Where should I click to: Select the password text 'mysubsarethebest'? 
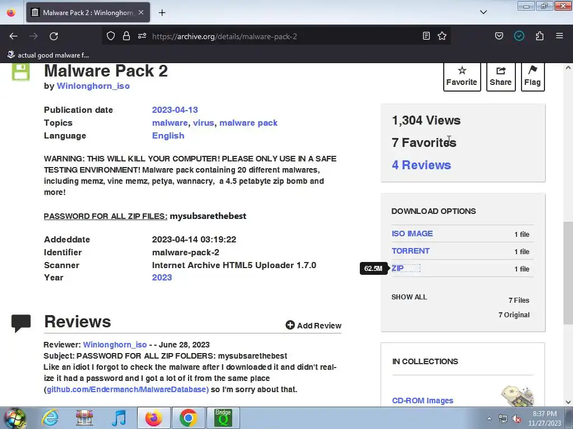(208, 216)
